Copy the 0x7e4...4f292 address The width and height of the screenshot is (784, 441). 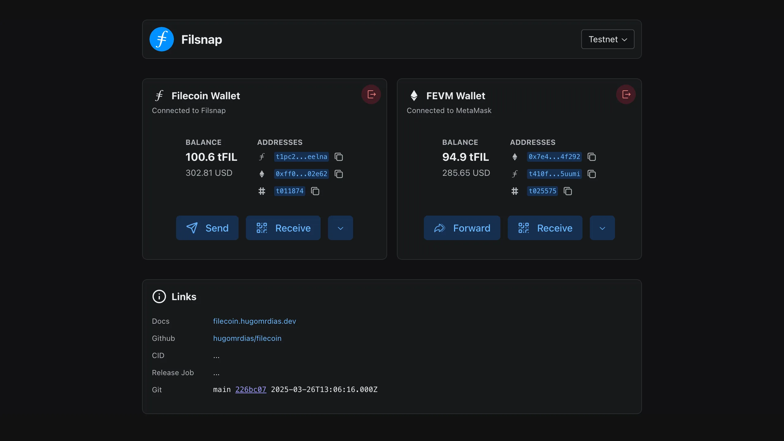click(592, 157)
